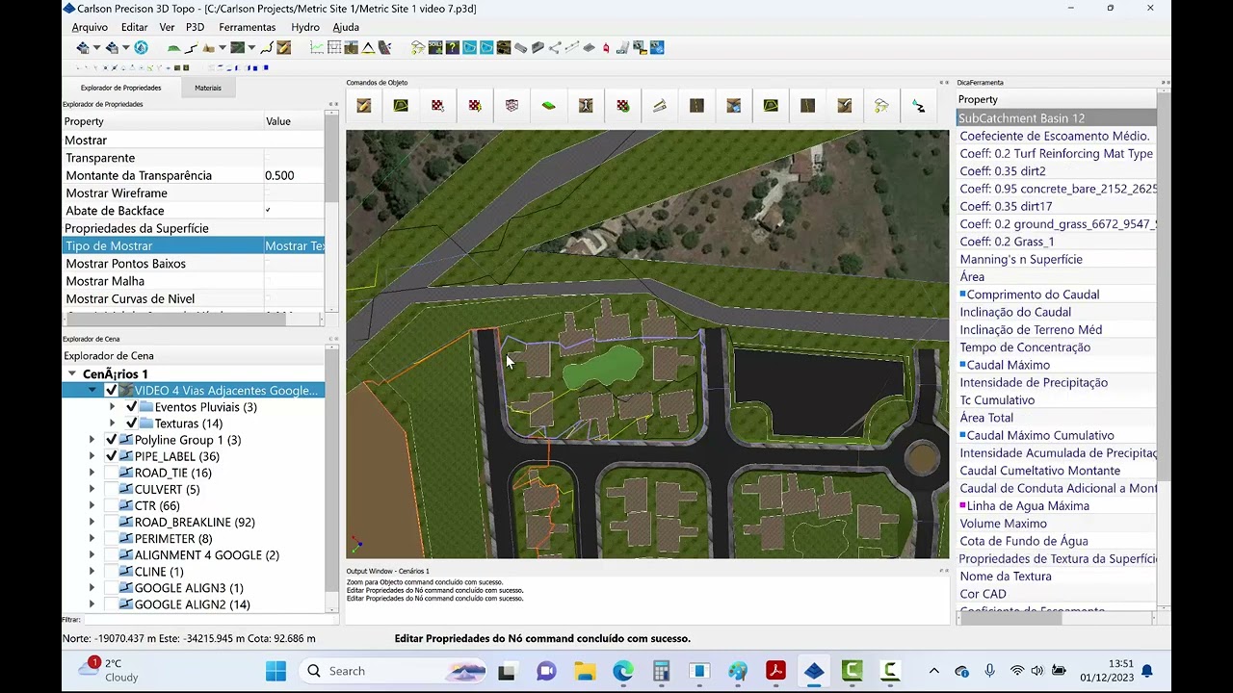Collapse the Cenários 1 tree node
The width and height of the screenshot is (1233, 693).
pos(72,373)
